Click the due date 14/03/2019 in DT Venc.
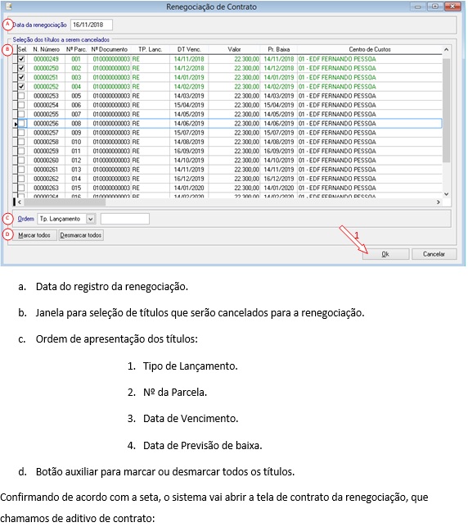The height and width of the screenshot is (527, 468). coord(189,96)
